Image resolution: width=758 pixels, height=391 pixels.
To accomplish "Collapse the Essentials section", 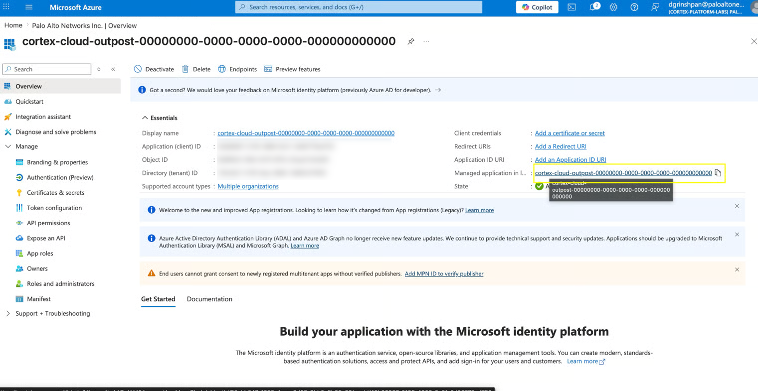I will [145, 118].
